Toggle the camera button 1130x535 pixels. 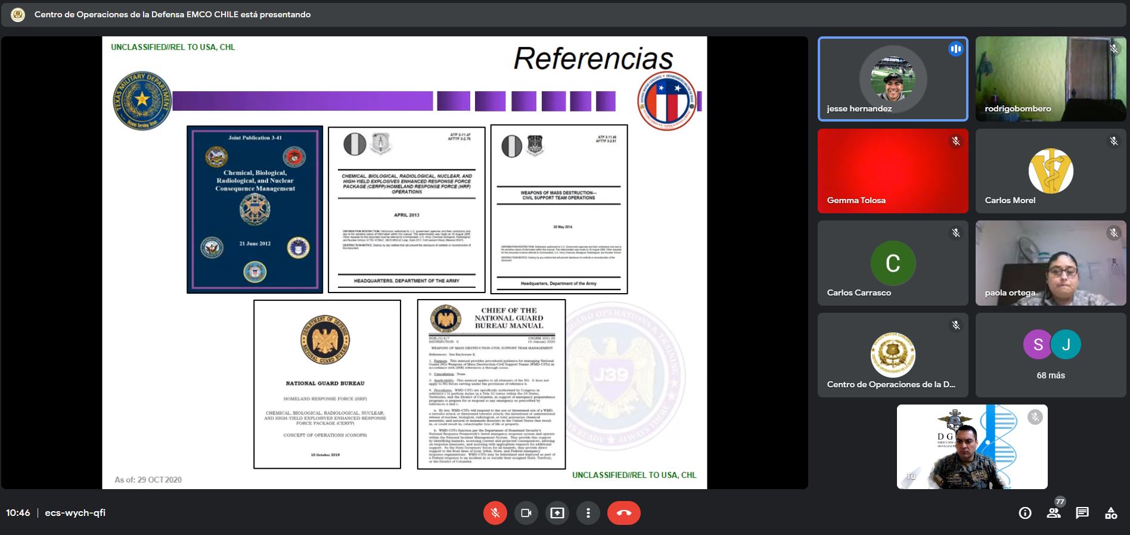tap(526, 513)
